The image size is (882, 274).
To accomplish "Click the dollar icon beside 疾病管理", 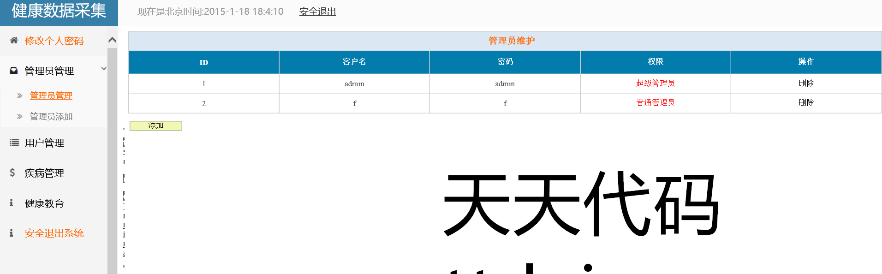I will click(12, 173).
